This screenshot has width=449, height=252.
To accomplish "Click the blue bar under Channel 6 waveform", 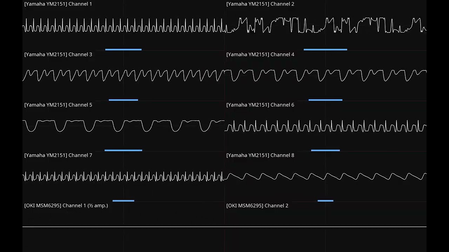I will coord(326,150).
